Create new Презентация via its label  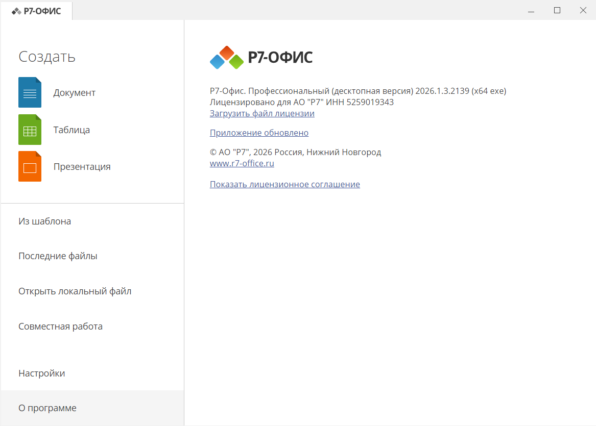coord(82,167)
